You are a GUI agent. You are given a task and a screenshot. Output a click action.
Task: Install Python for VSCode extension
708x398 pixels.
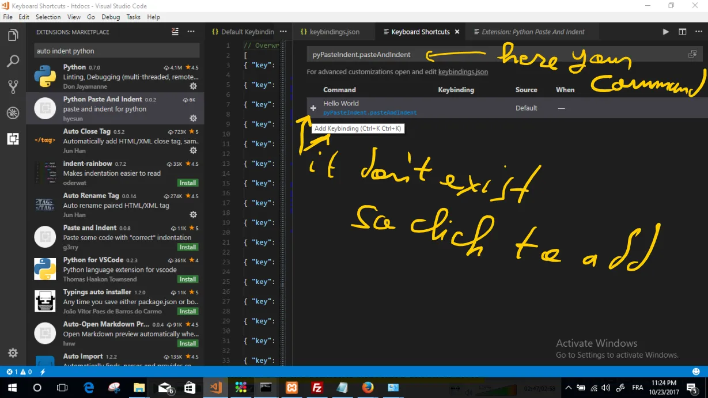pyautogui.click(x=188, y=279)
